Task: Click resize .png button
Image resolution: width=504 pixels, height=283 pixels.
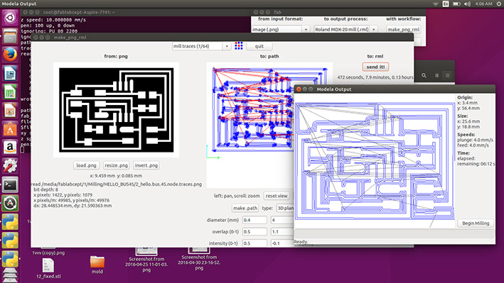Action: (116, 165)
